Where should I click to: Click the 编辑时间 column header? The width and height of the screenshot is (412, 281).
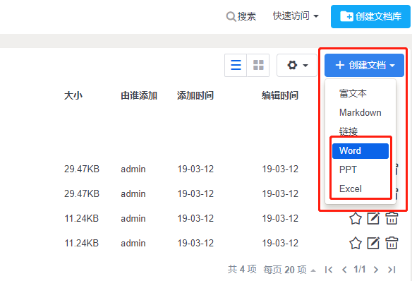pyautogui.click(x=280, y=96)
